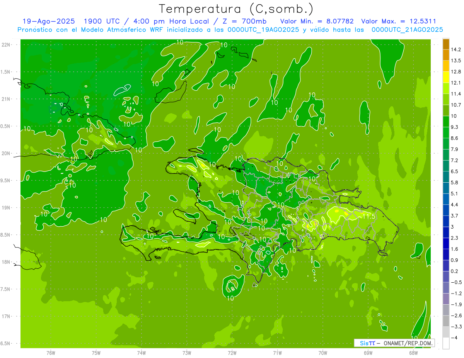Pick the white swatch below -4
Image resolution: width=464 pixels, height=358 pixels.
(x=446, y=343)
